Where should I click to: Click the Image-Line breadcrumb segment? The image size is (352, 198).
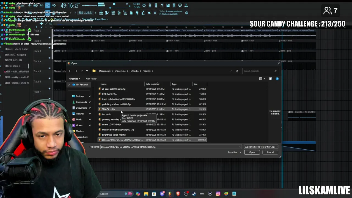click(120, 71)
